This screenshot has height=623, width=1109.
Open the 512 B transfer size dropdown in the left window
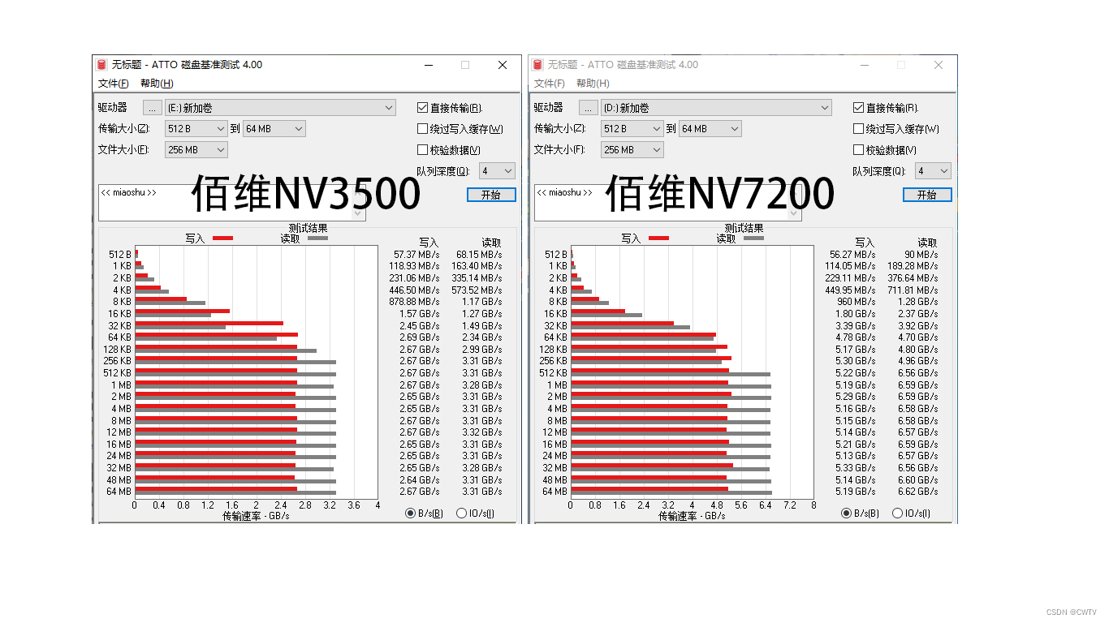(196, 128)
